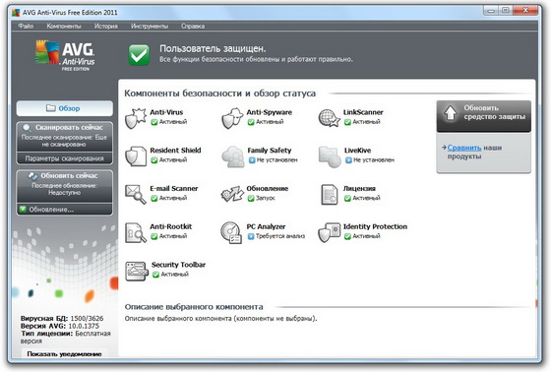Open the Family Safety component icon
The width and height of the screenshot is (551, 372).
point(232,156)
